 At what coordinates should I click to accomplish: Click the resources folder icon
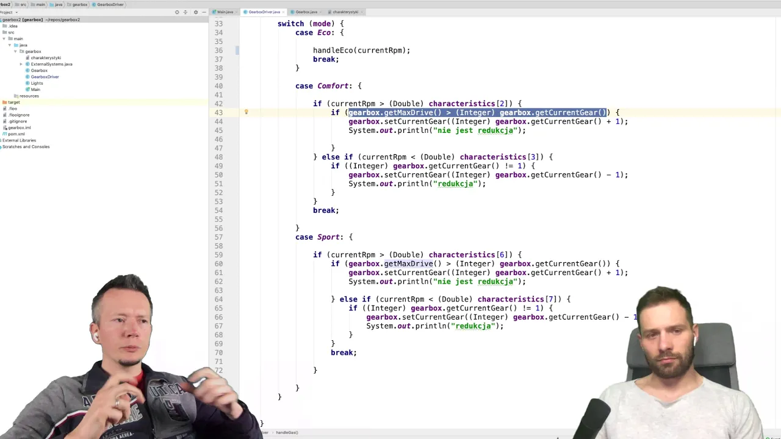[x=16, y=96]
